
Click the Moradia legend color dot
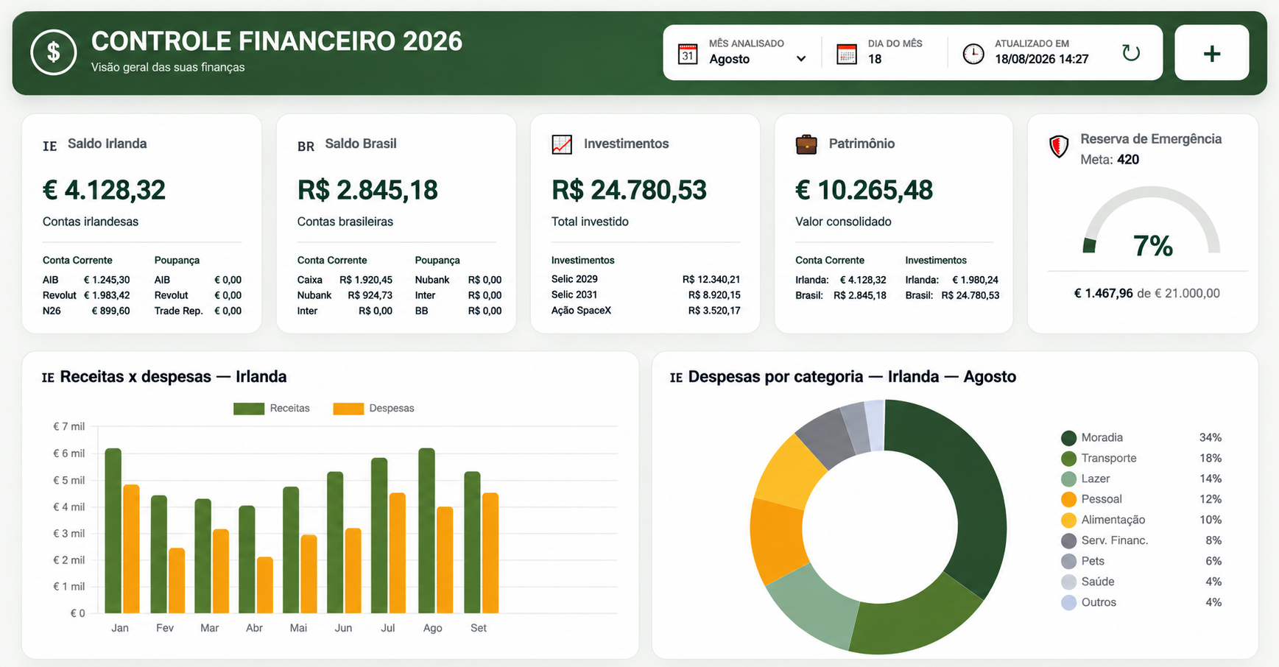[x=1068, y=438]
